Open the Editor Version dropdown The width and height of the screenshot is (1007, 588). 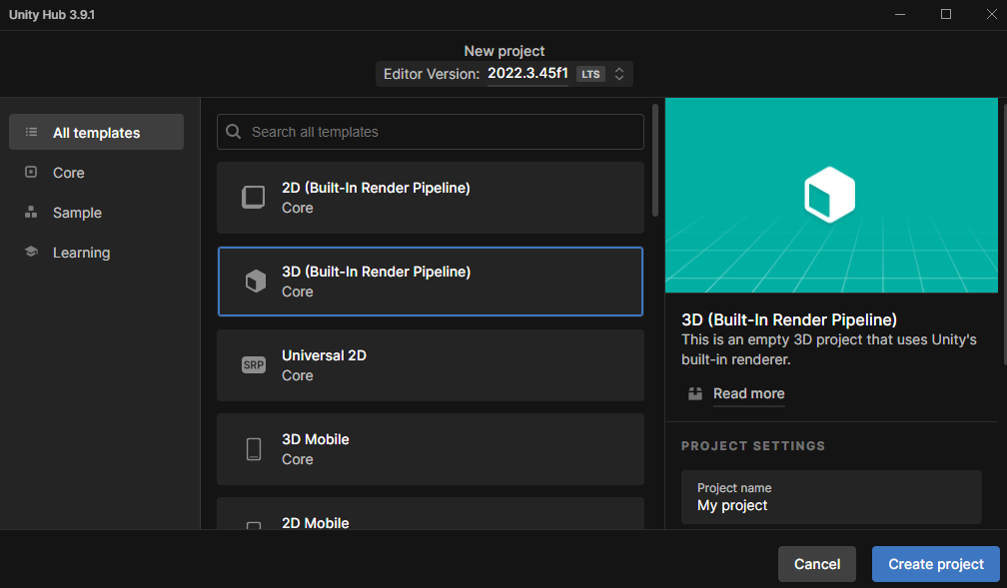[x=504, y=74]
